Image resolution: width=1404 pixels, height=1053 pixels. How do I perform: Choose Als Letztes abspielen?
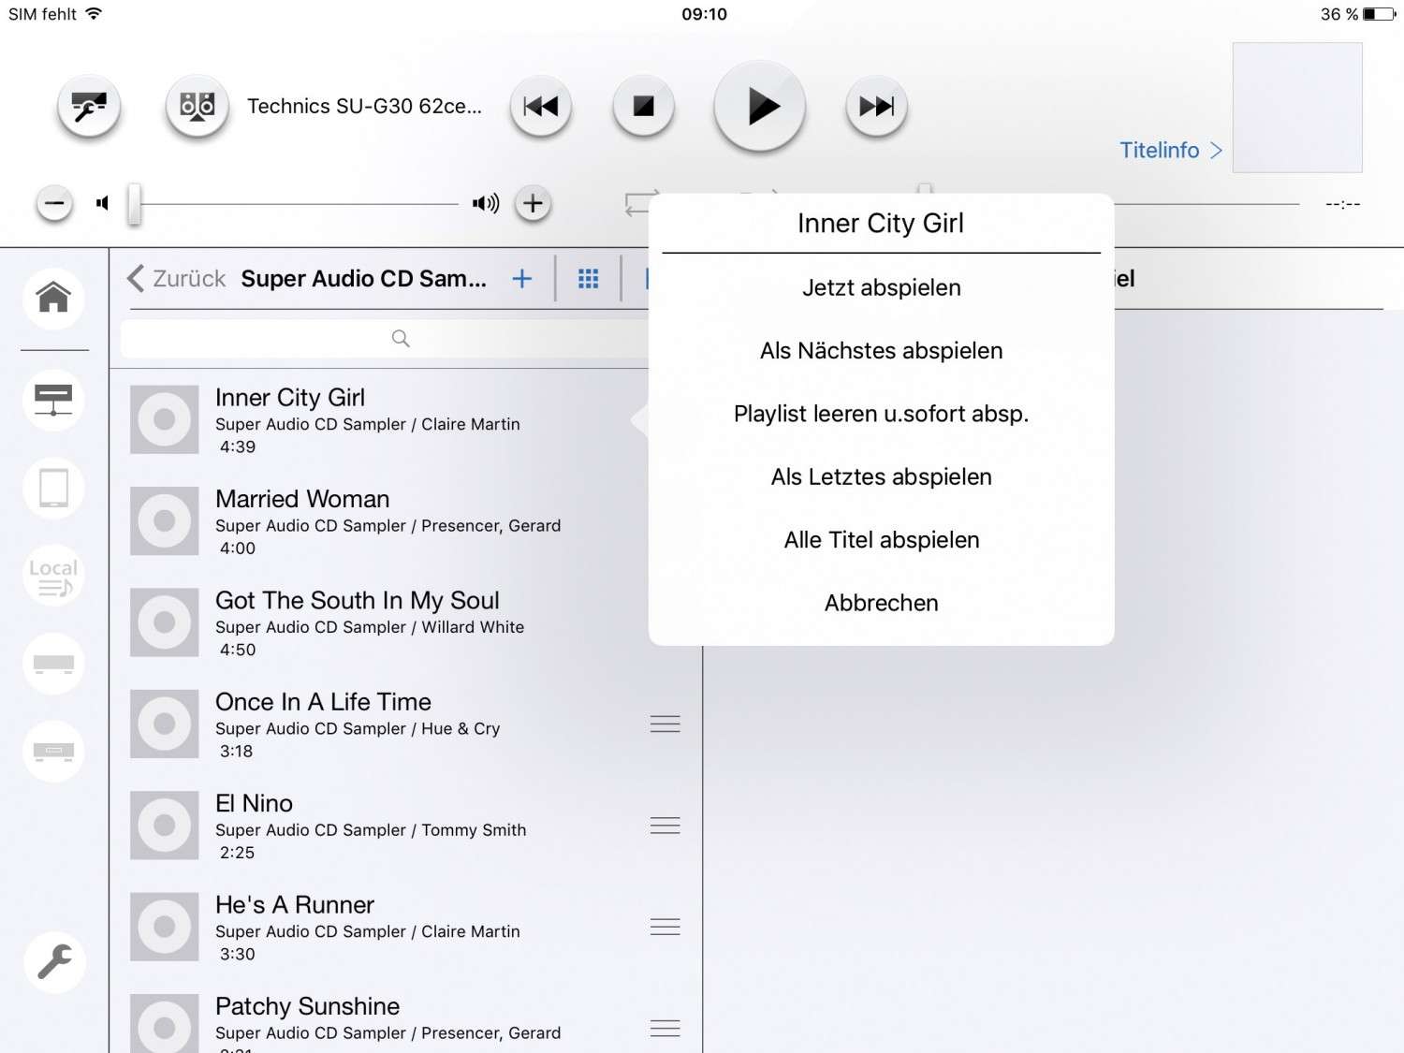[881, 477]
